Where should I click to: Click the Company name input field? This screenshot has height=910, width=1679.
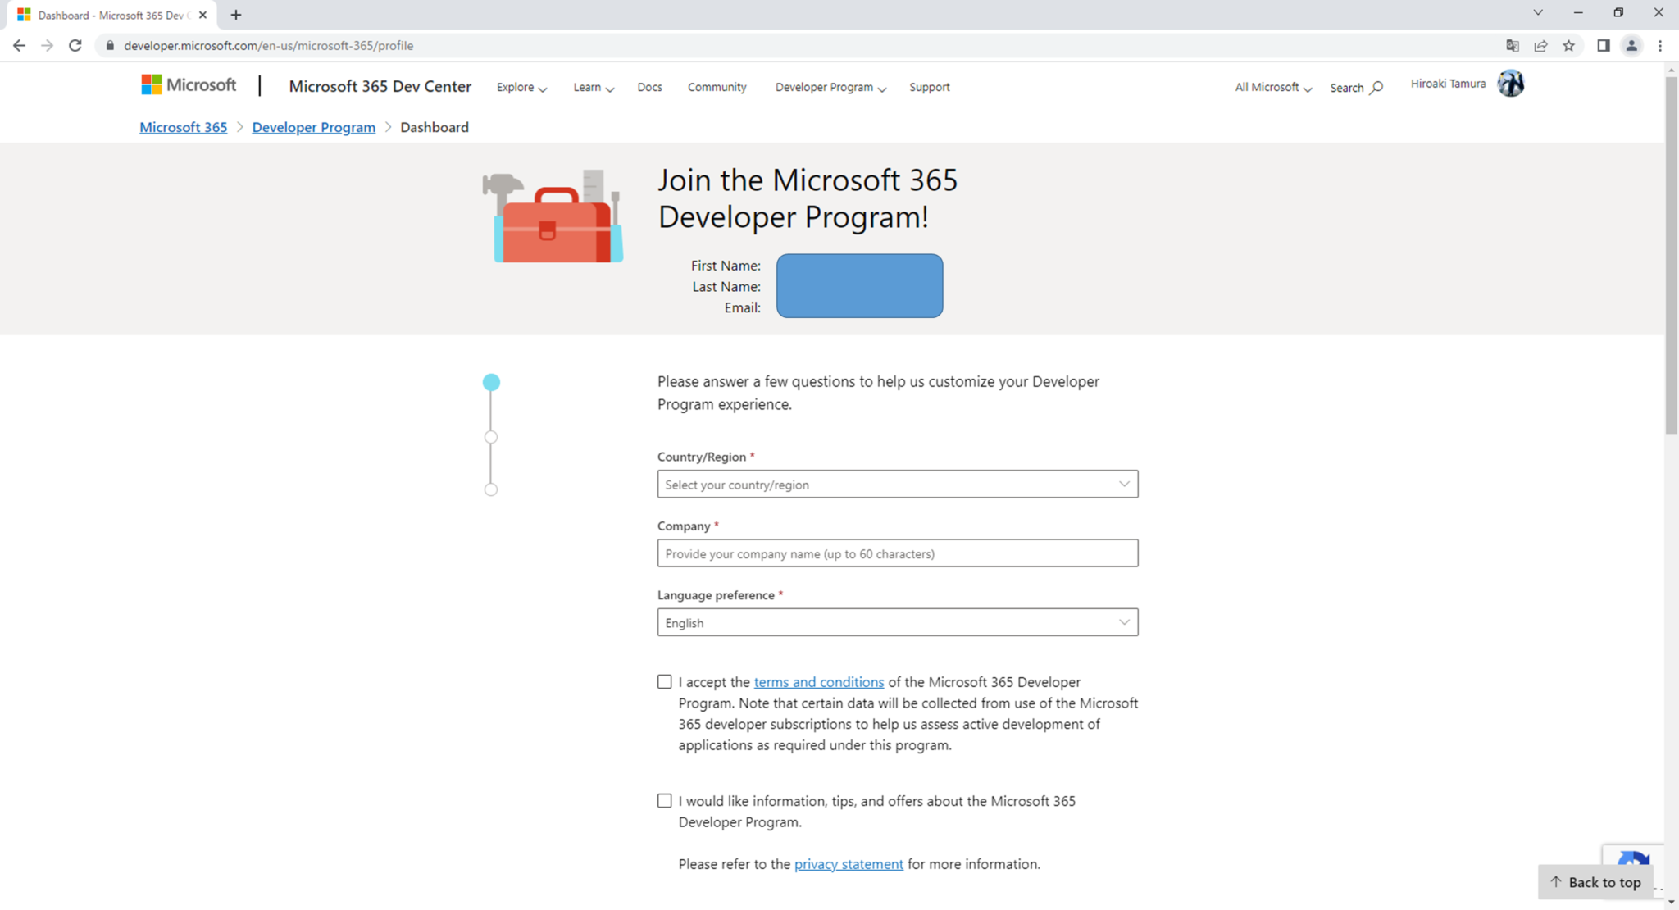pyautogui.click(x=897, y=553)
